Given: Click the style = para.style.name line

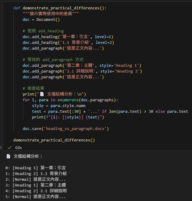Looking at the screenshot, I should (x=59, y=105).
